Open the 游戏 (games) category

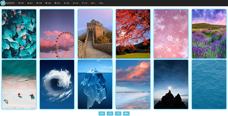coord(57,3)
